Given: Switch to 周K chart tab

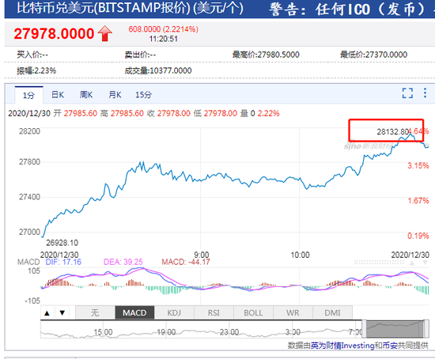Looking at the screenshot, I should point(86,95).
